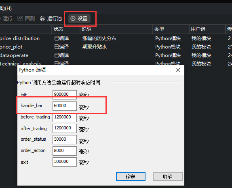Click the Python 选项 dialog title
232x188 pixels.
32,70
